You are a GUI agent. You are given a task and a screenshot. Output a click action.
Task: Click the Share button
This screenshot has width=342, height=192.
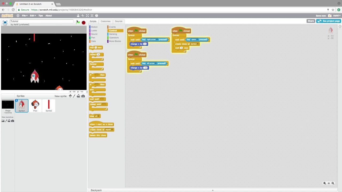point(311,21)
